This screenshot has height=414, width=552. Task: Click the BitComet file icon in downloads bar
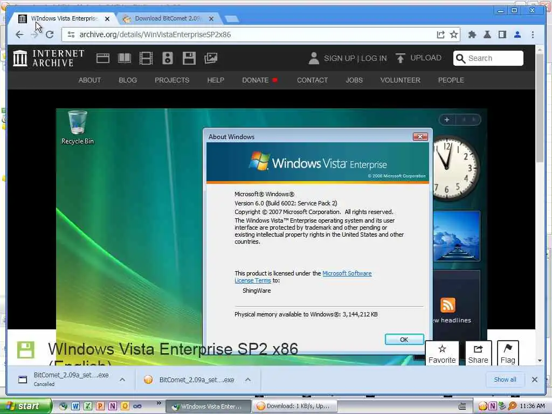[148, 379]
